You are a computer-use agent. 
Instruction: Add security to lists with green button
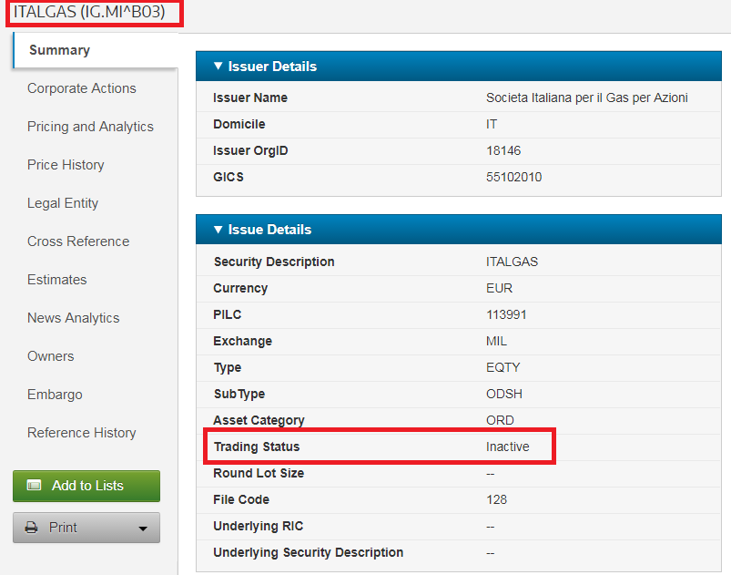click(86, 486)
